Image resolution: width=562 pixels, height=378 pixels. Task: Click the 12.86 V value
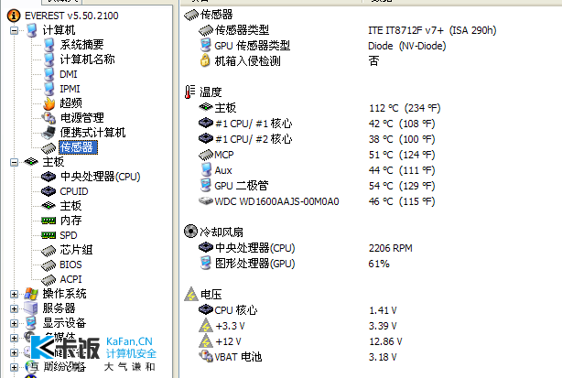tap(385, 341)
